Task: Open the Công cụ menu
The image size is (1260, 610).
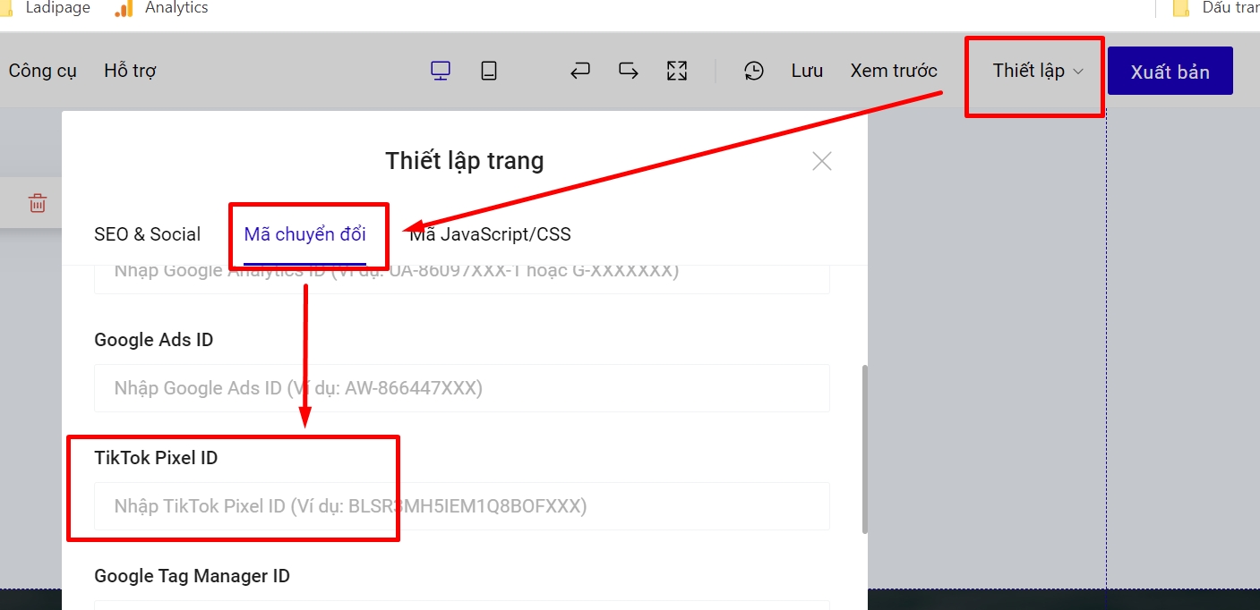Action: coord(43,71)
